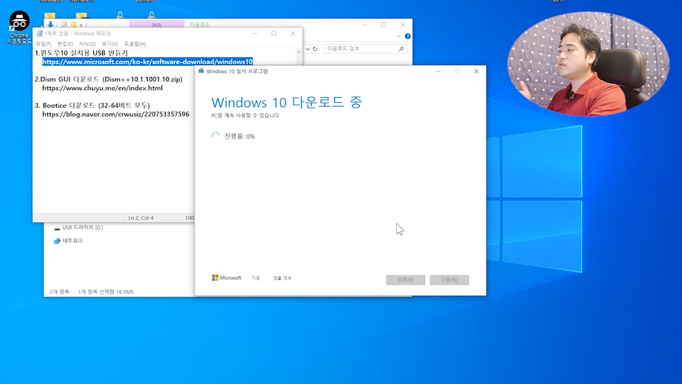Click the spinning progress indicator in setup
This screenshot has width=682, height=384.
[x=215, y=136]
